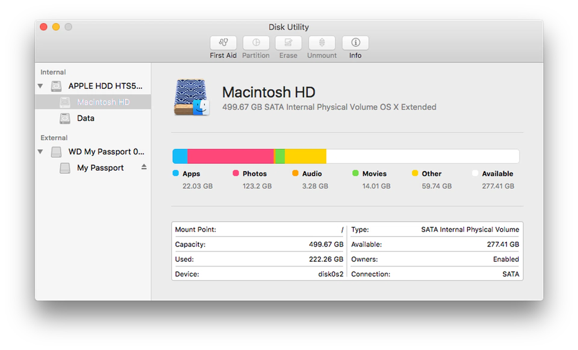Run the First Aid toolbar icon
The height and width of the screenshot is (350, 578).
pyautogui.click(x=223, y=43)
